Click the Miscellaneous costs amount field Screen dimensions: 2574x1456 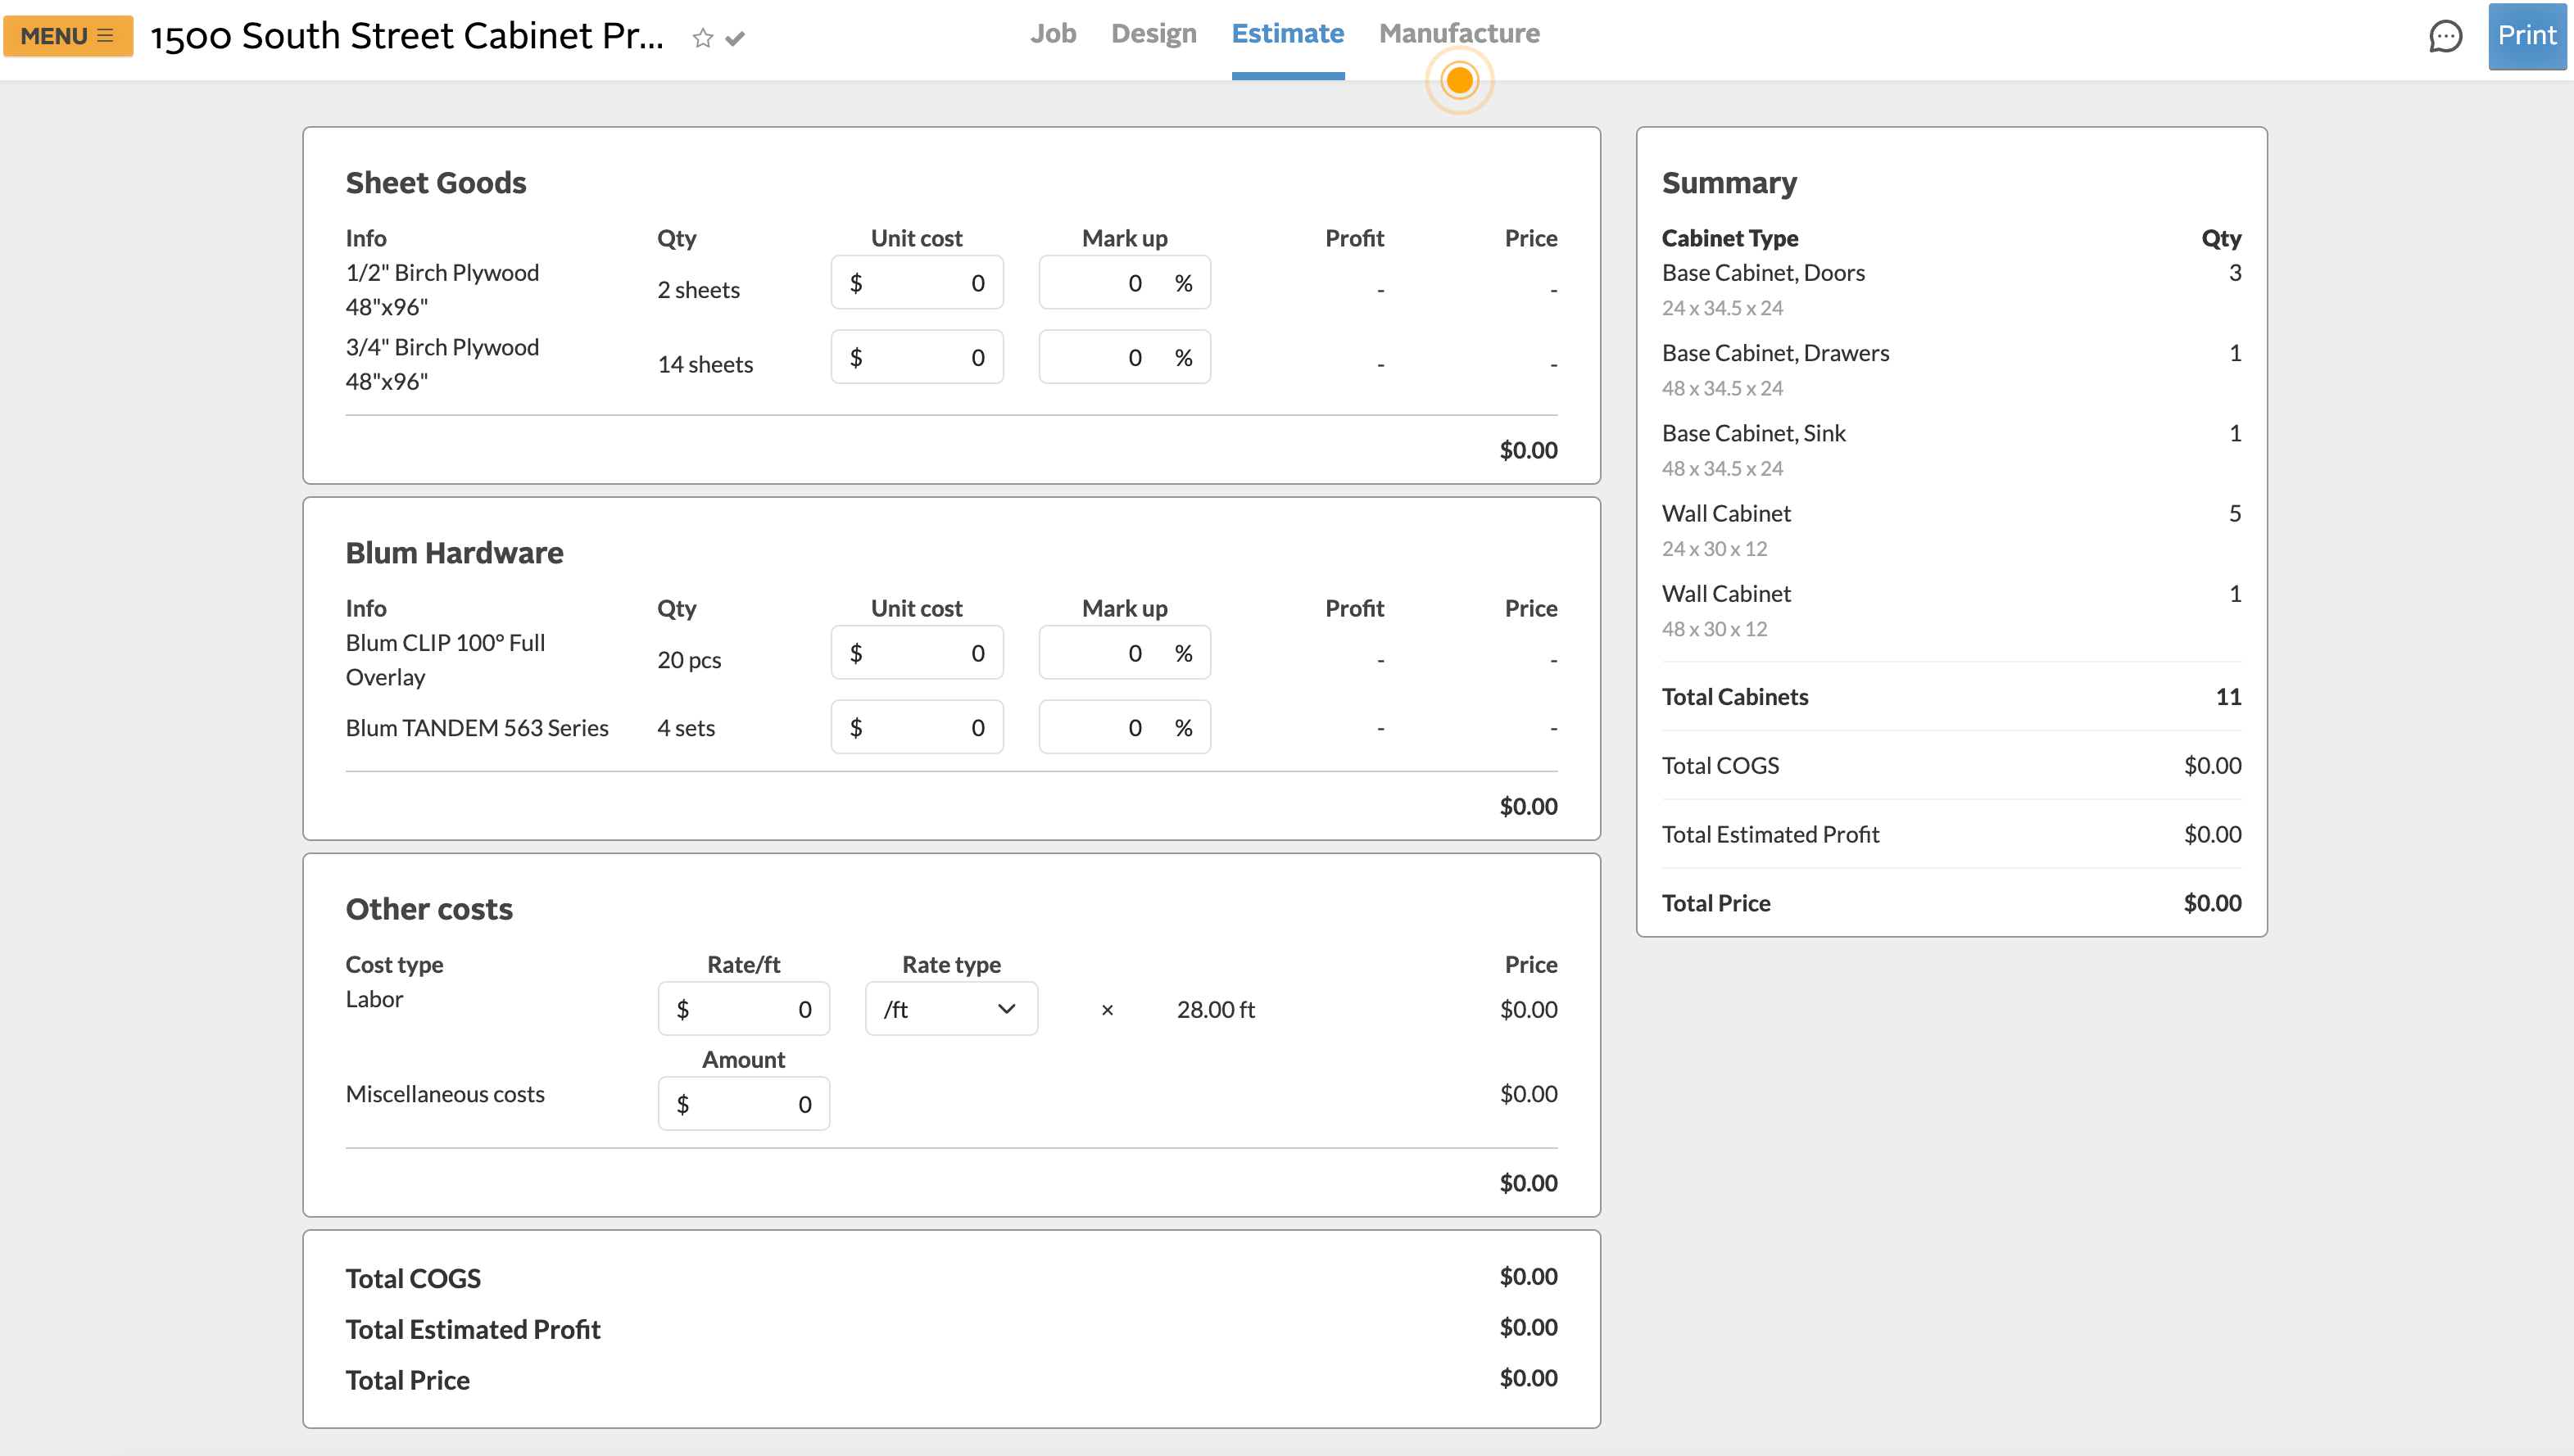(x=743, y=1104)
